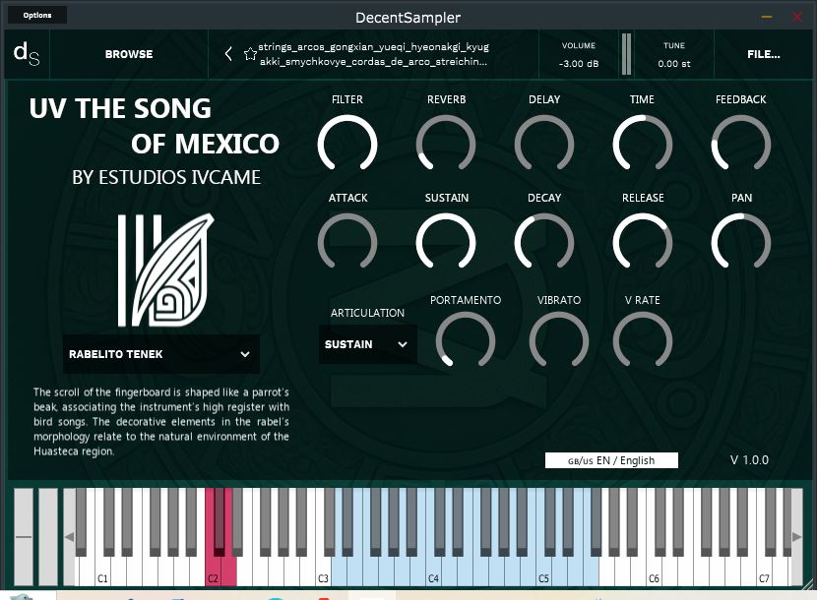Image resolution: width=817 pixels, height=600 pixels.
Task: Close the DecentSampler window
Action: click(797, 17)
